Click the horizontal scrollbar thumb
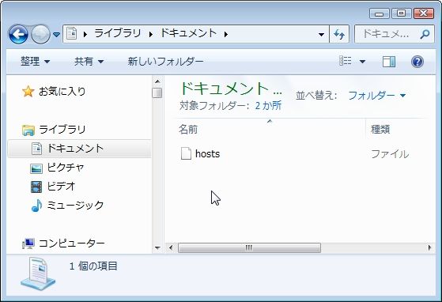The image size is (442, 302). click(249, 247)
